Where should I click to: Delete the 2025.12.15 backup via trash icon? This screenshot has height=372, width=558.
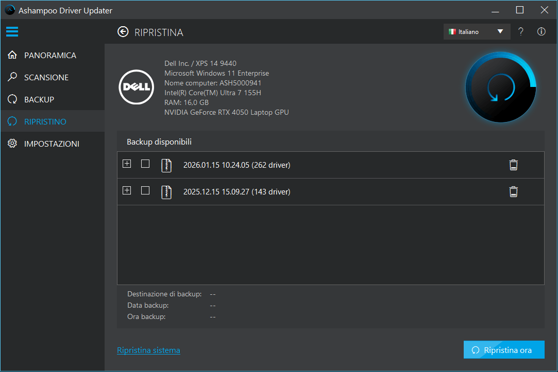pyautogui.click(x=513, y=191)
